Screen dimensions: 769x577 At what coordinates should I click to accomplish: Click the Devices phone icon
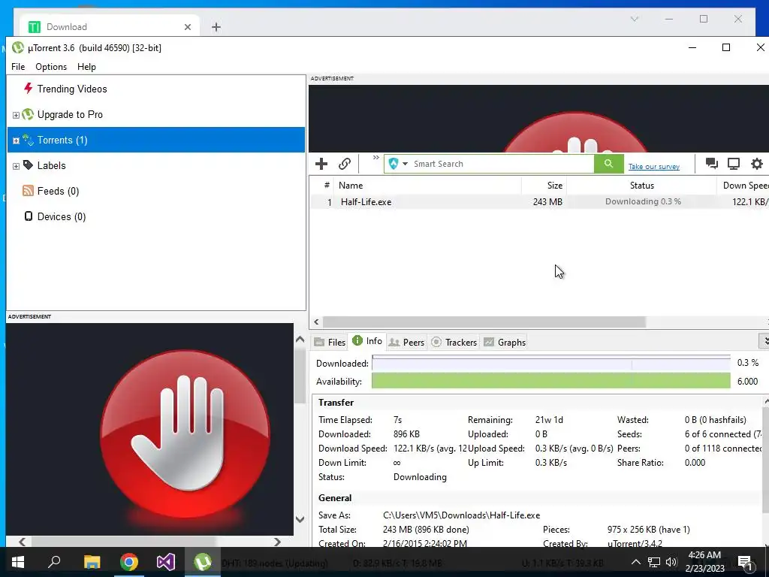pyautogui.click(x=29, y=216)
